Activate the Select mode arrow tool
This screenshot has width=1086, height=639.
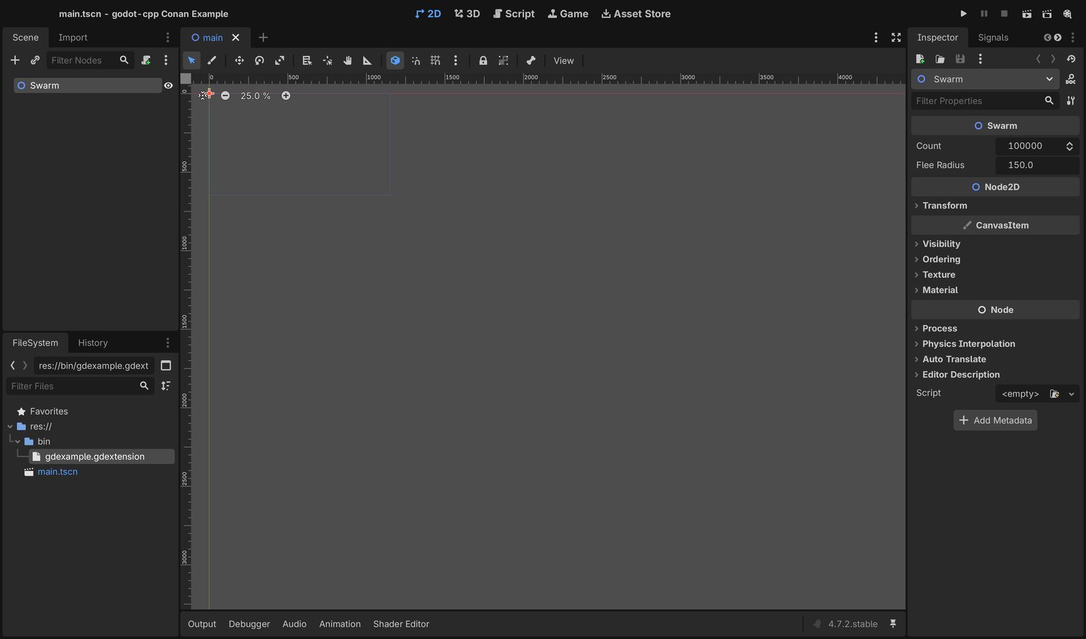[x=191, y=60]
